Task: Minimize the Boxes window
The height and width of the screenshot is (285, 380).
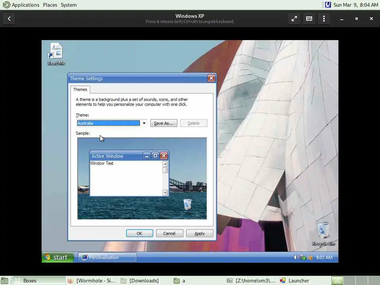Action: pos(342,19)
